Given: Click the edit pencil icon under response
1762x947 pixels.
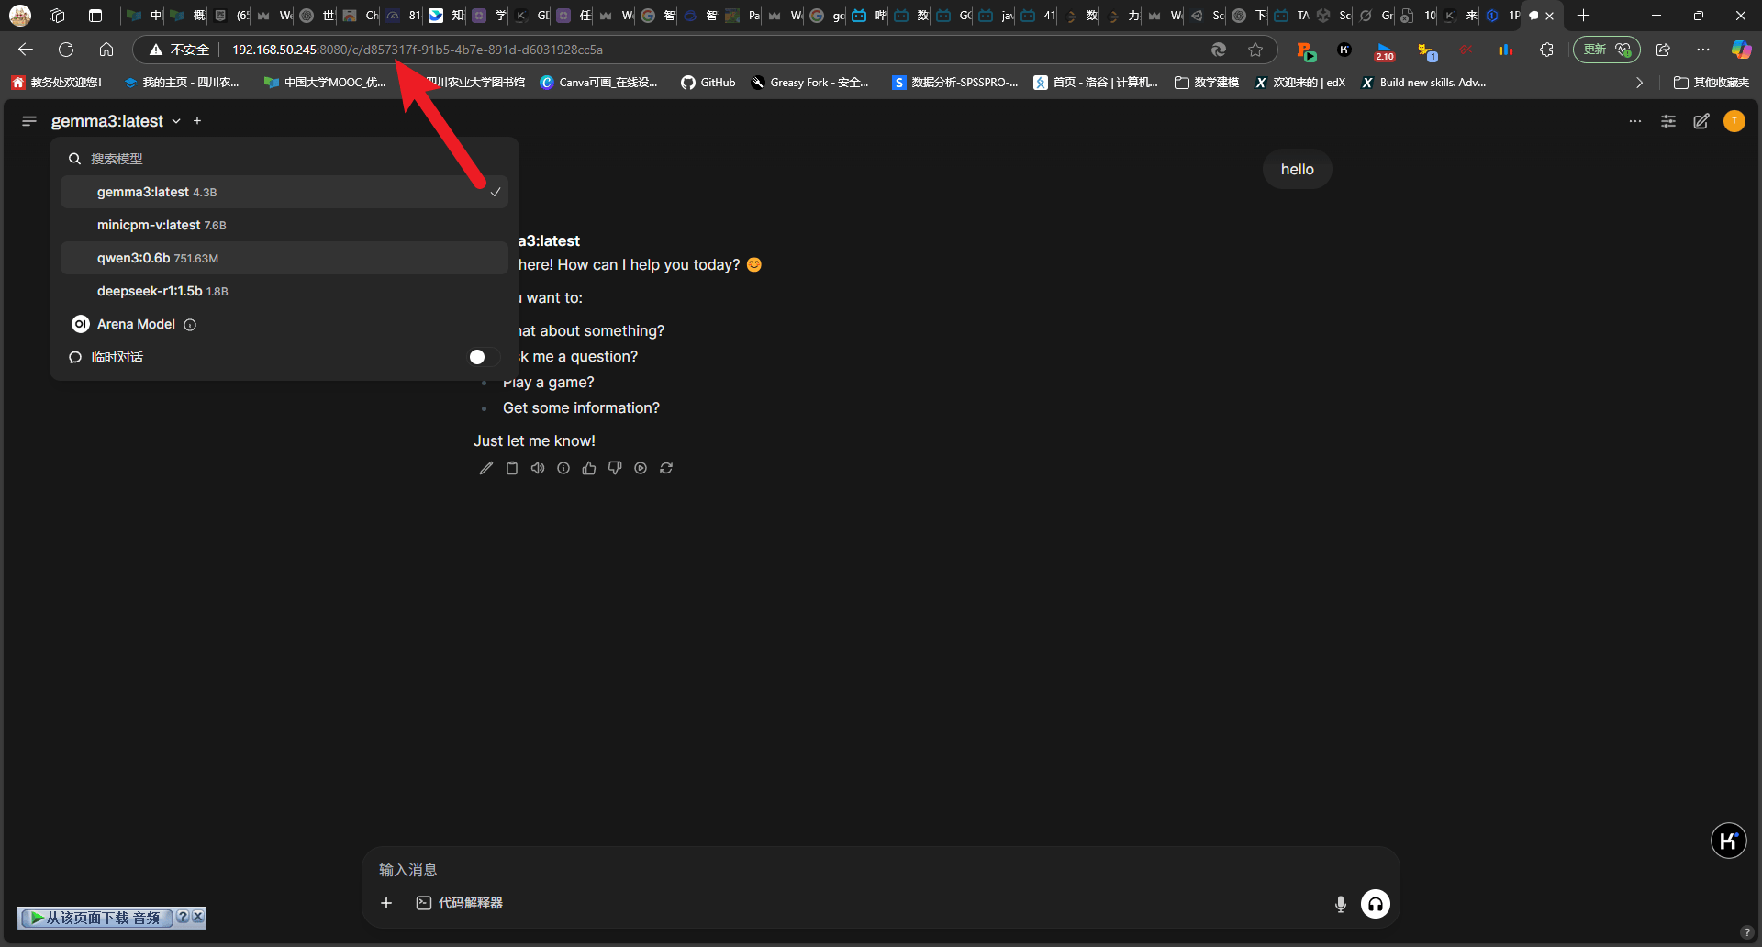Looking at the screenshot, I should [x=486, y=468].
